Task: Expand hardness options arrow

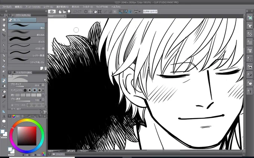Action: click(43, 95)
